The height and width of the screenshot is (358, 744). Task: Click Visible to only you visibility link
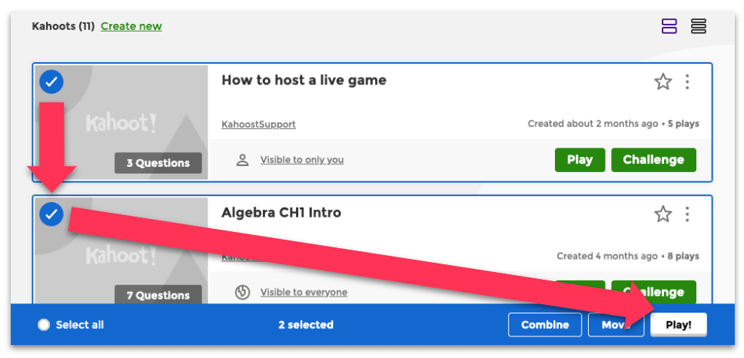tap(302, 160)
